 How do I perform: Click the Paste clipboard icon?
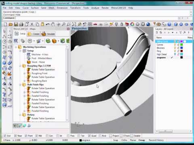point(42,24)
